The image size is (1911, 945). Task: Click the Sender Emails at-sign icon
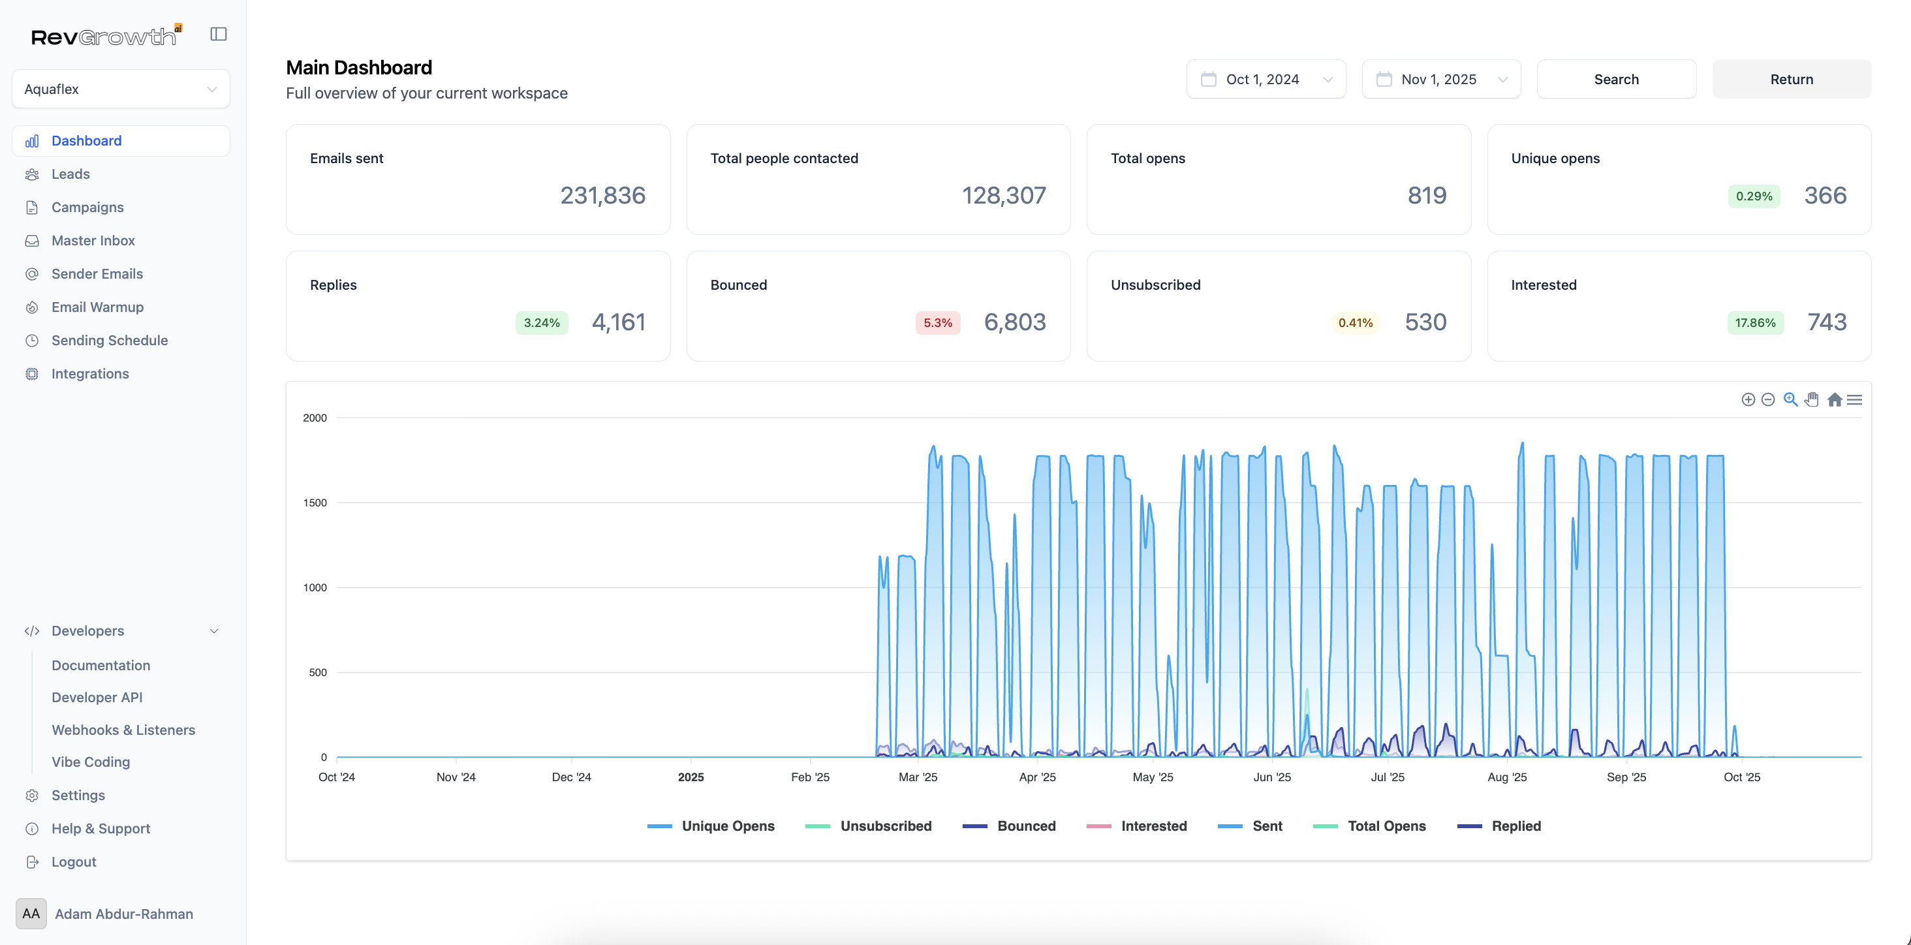(x=32, y=275)
